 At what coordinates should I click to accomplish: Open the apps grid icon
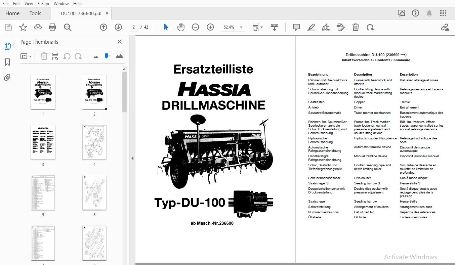pyautogui.click(x=443, y=13)
